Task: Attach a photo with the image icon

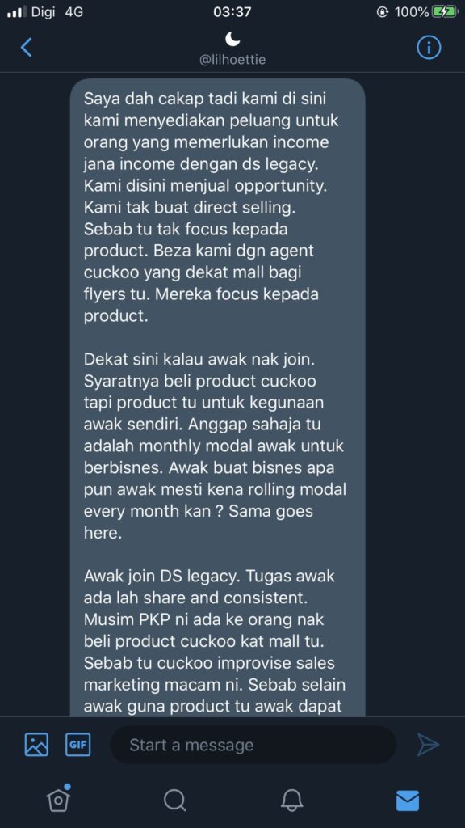Action: click(x=36, y=745)
